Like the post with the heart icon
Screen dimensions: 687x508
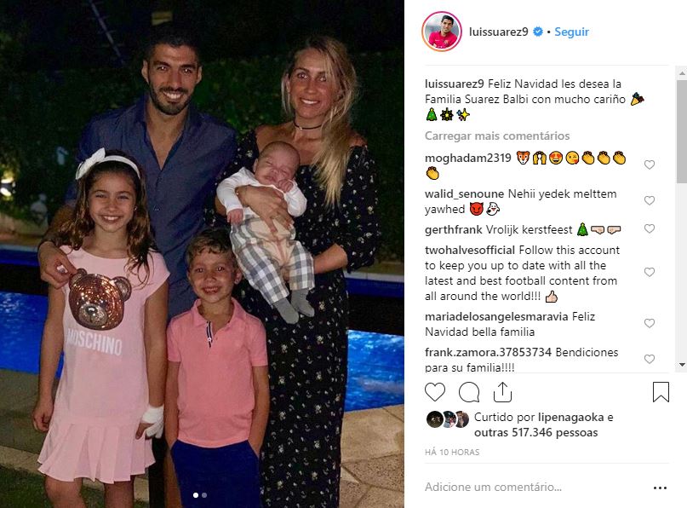435,392
